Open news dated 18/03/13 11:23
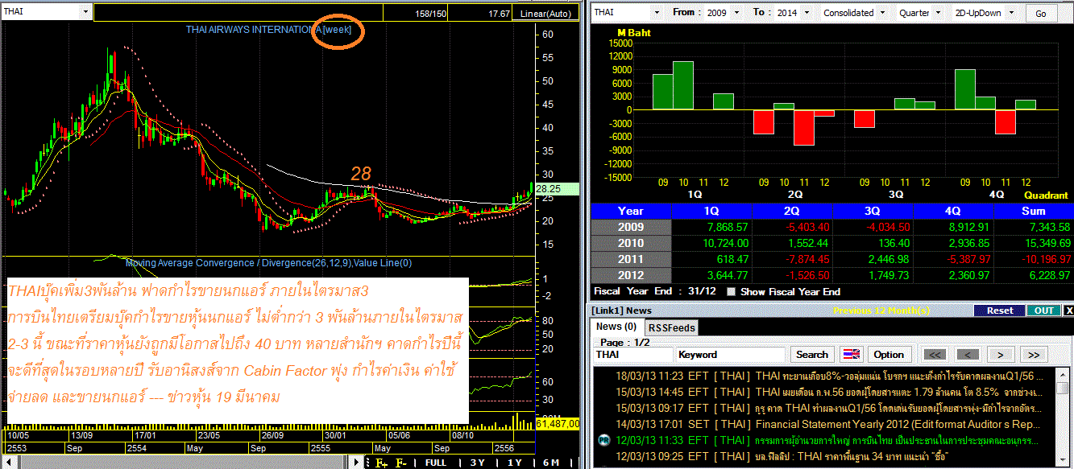Image resolution: width=1074 pixels, height=469 pixels. click(829, 376)
